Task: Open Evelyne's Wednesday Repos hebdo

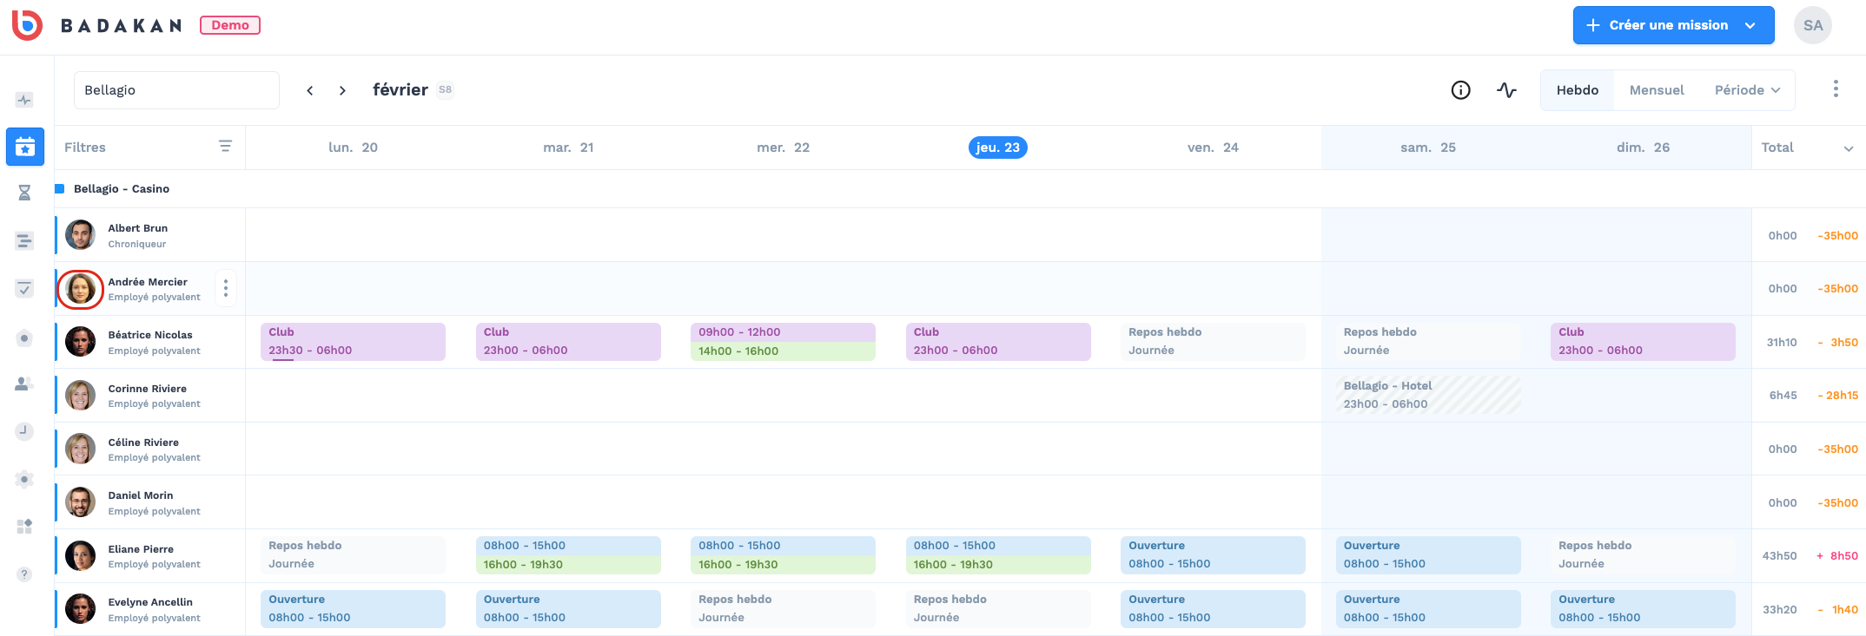Action: click(x=783, y=609)
